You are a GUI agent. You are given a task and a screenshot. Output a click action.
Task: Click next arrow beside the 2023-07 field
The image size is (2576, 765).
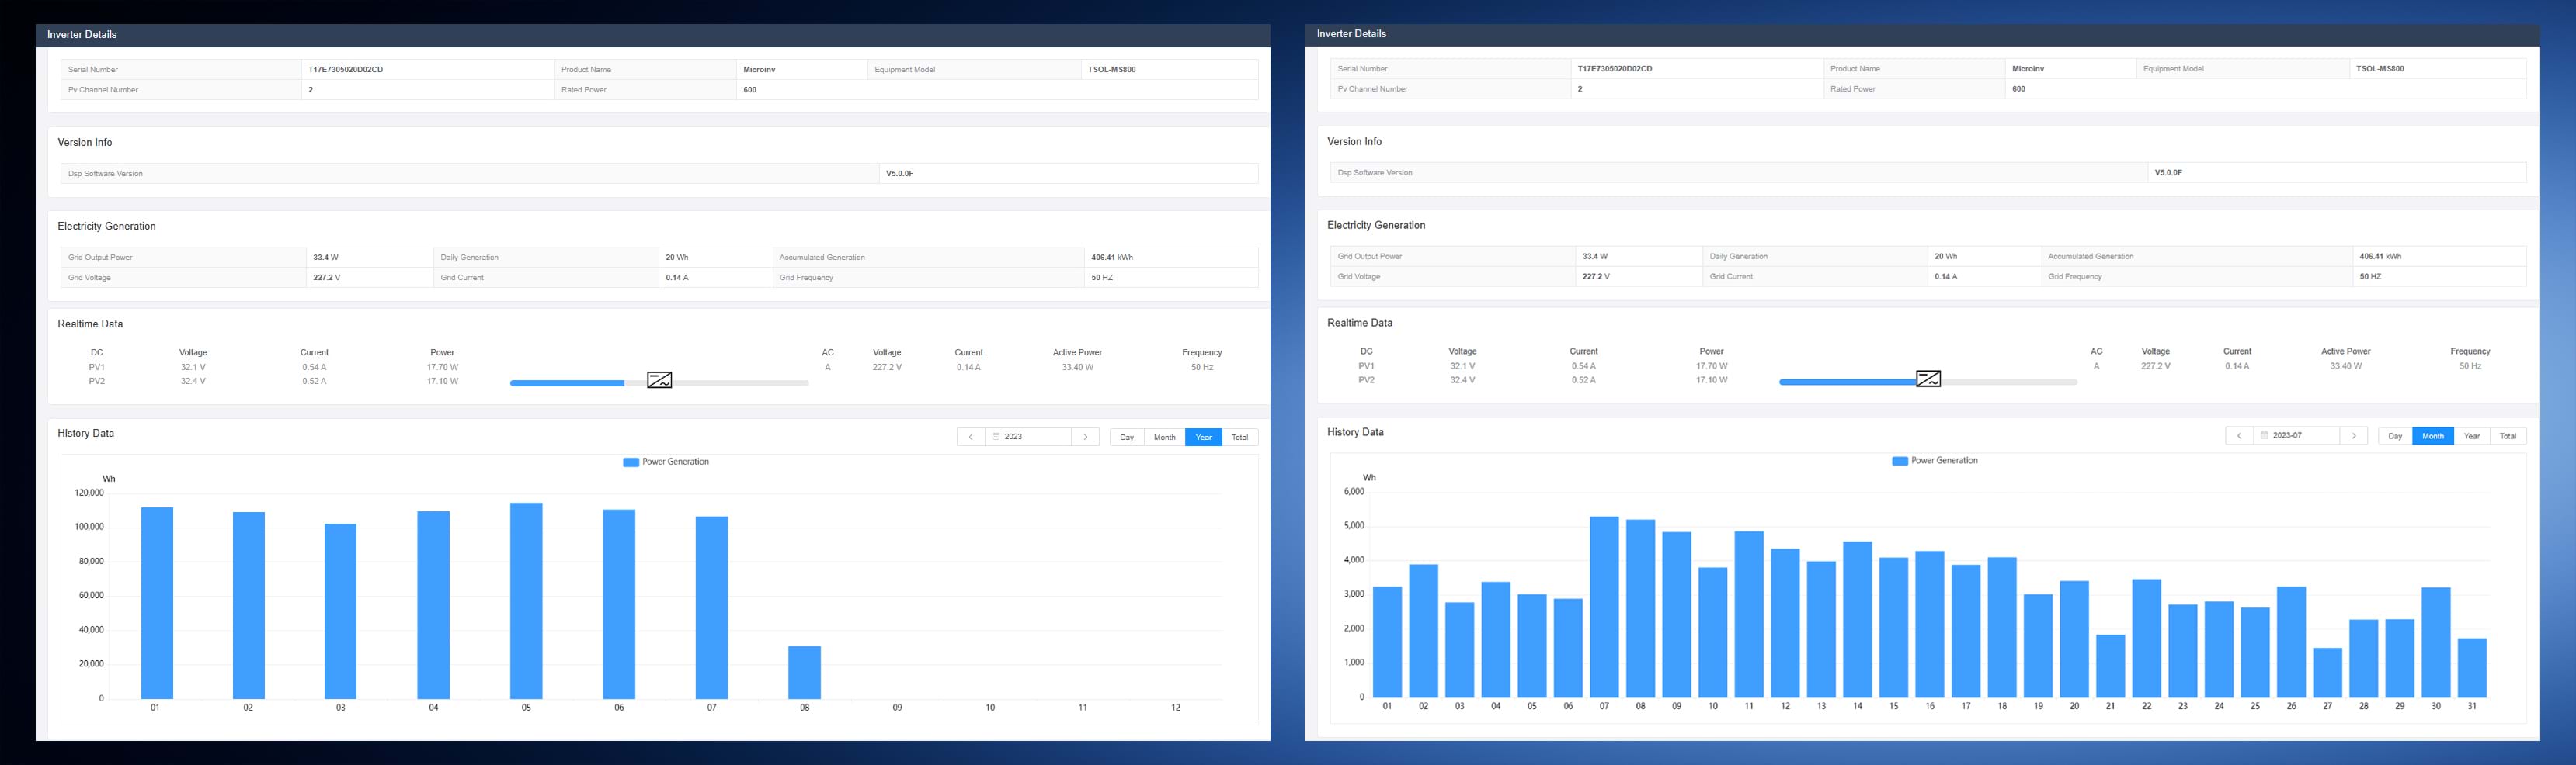pyautogui.click(x=2354, y=437)
